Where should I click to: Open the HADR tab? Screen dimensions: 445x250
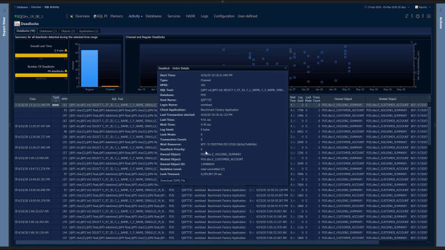pos(191,16)
